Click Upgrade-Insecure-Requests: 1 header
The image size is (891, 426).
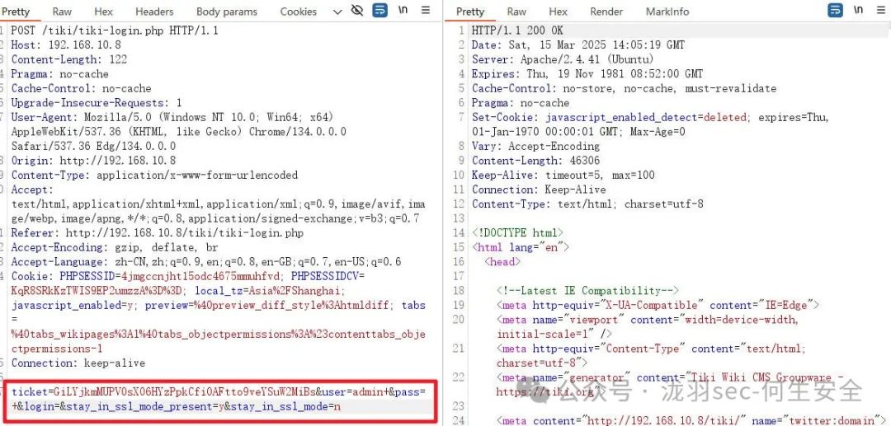coord(97,103)
